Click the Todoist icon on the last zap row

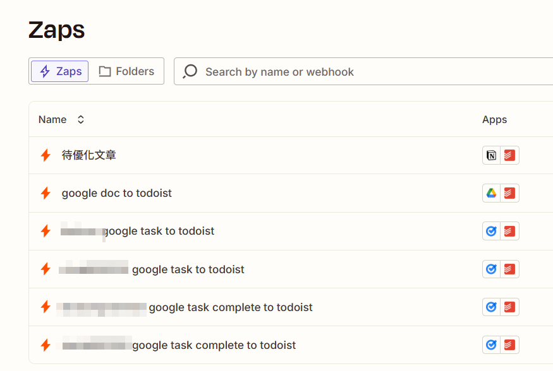point(509,344)
